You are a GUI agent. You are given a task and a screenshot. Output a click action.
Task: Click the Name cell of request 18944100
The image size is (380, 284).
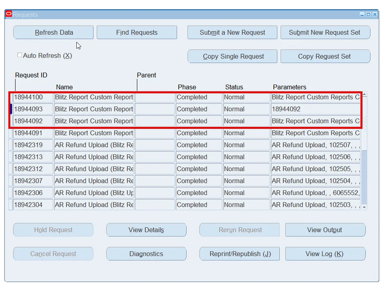[x=94, y=97]
